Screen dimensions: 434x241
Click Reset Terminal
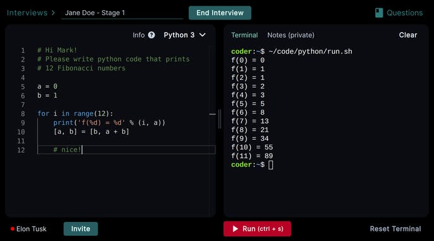coord(395,229)
